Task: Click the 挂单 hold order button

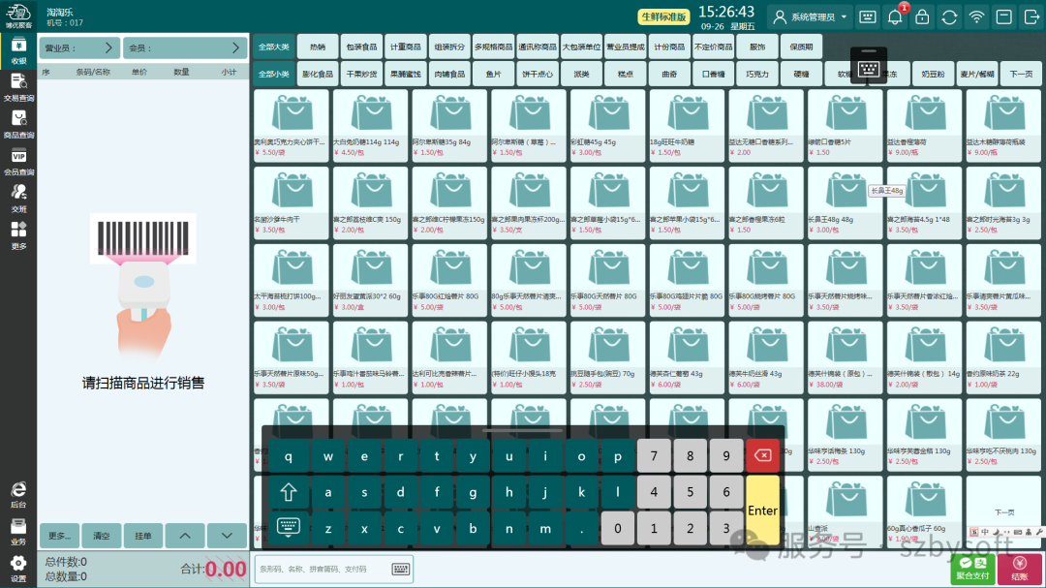Action: tap(143, 536)
